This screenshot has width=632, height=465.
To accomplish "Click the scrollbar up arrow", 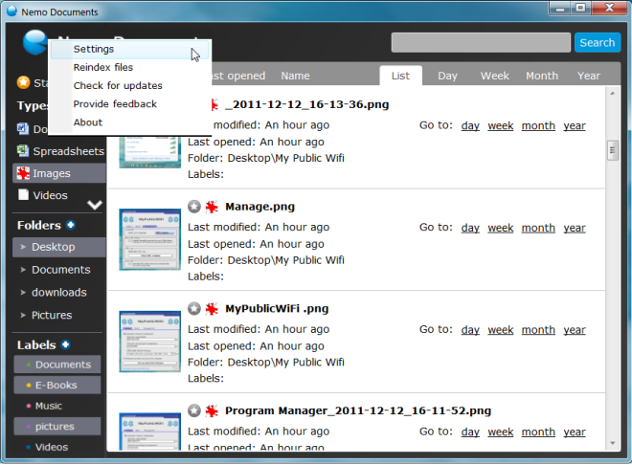I will (613, 93).
